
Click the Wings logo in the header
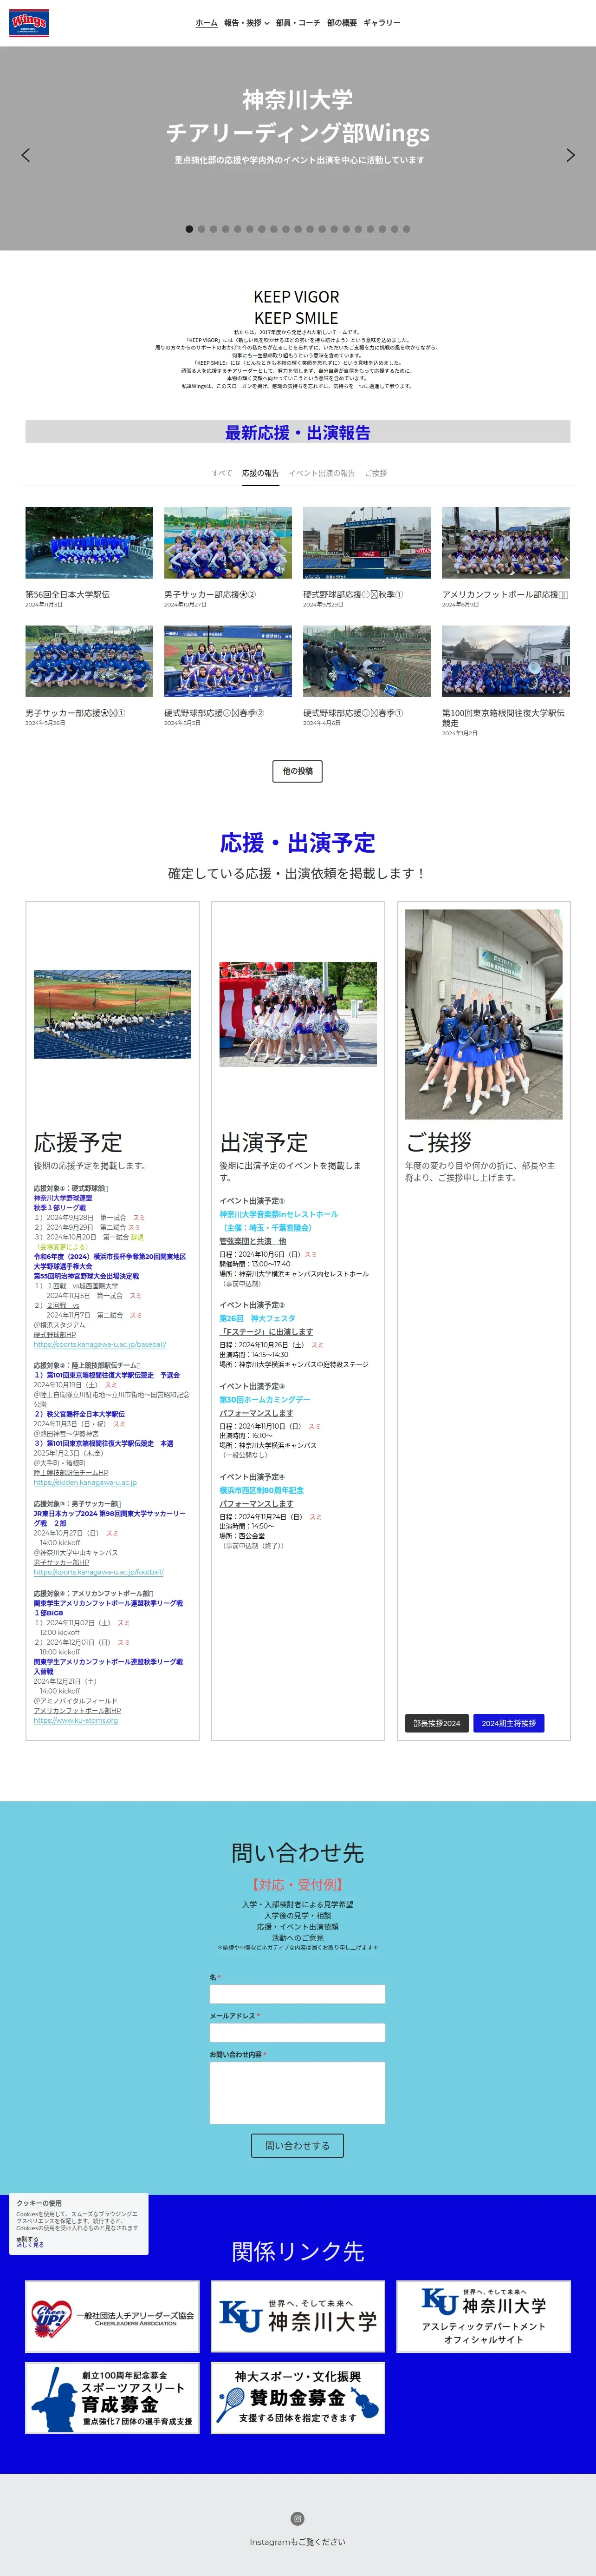[28, 22]
